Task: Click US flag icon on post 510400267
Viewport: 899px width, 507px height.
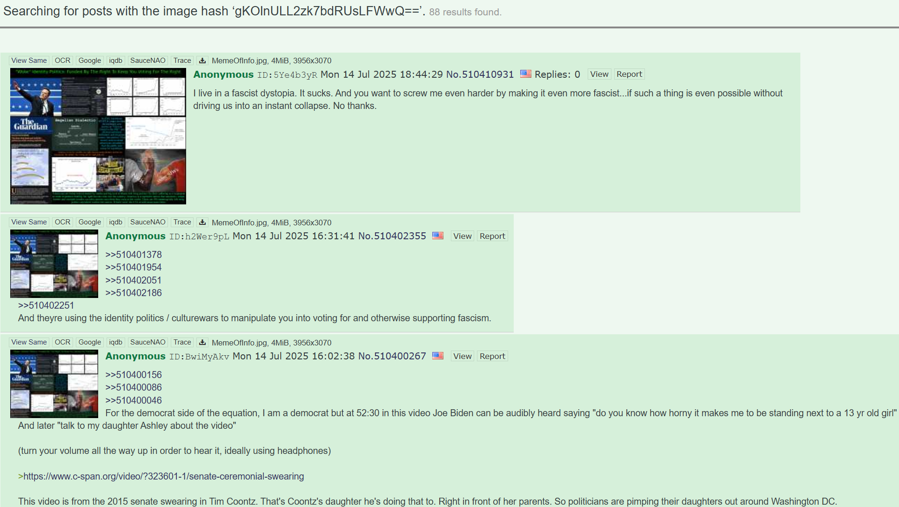Action: [x=438, y=356]
